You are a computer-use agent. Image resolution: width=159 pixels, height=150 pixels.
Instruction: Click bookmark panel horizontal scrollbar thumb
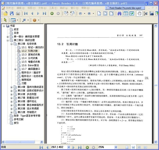click(x=20, y=142)
